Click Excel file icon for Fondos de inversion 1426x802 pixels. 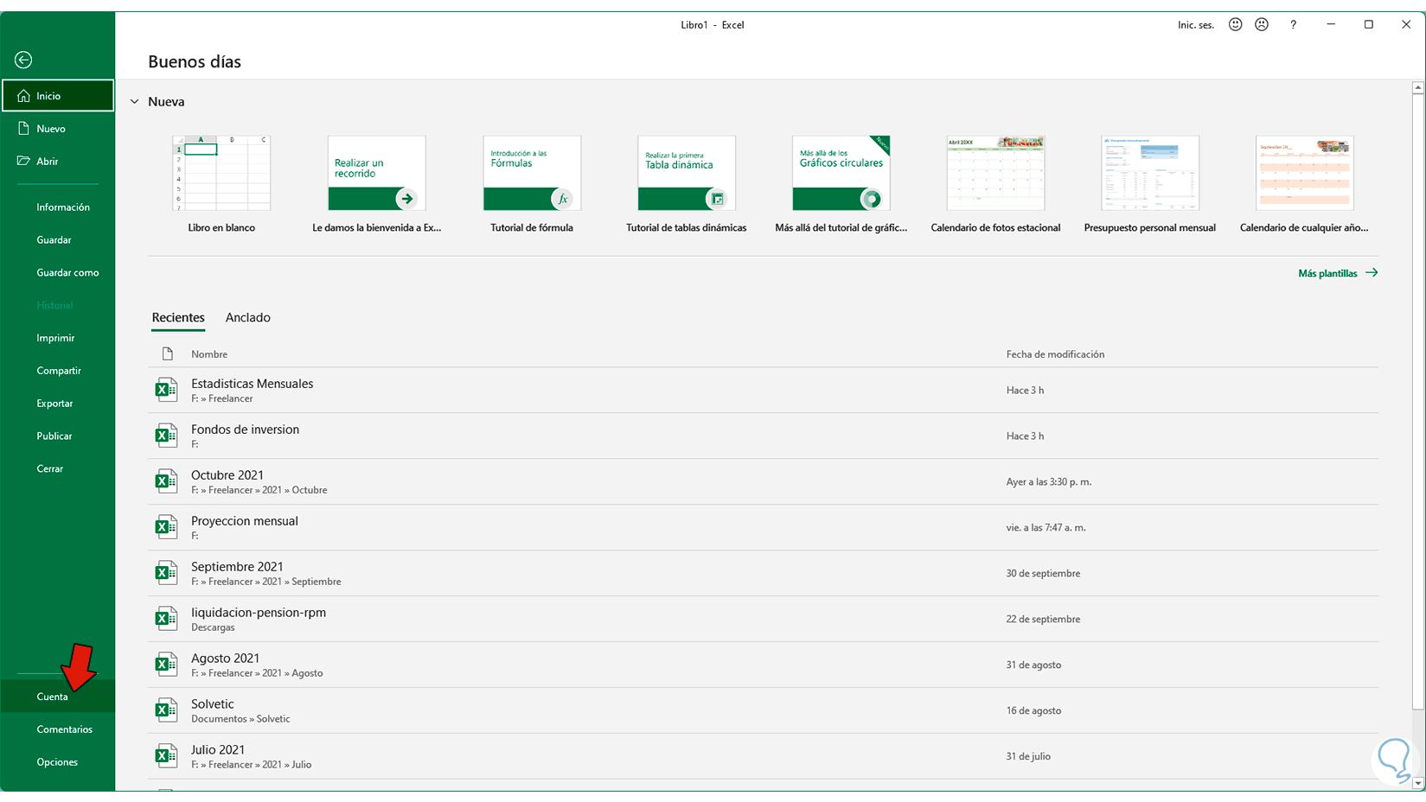tap(166, 436)
